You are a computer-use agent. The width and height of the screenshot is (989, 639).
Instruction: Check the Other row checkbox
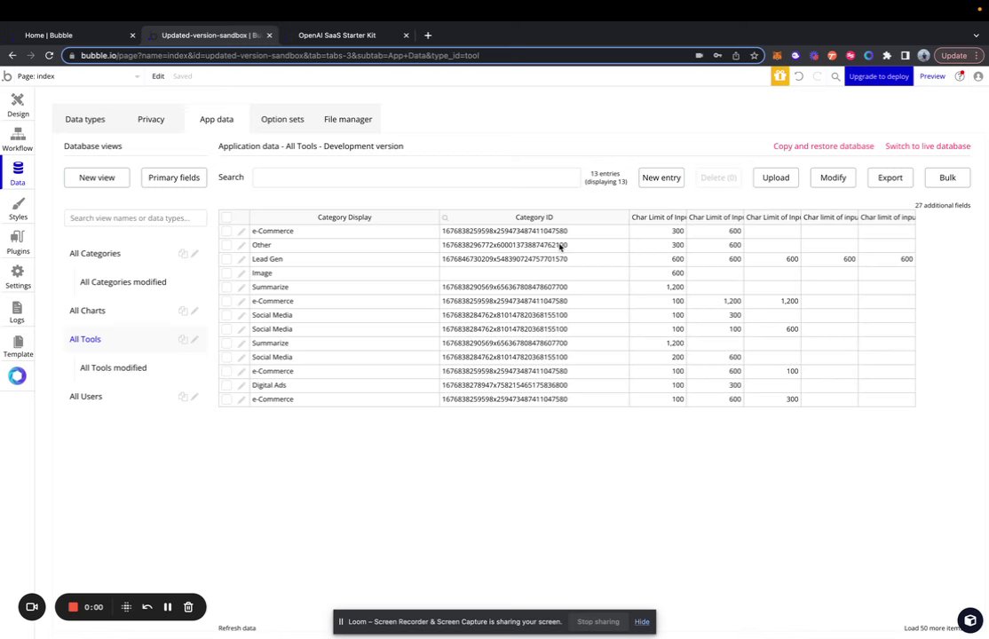[x=226, y=245]
